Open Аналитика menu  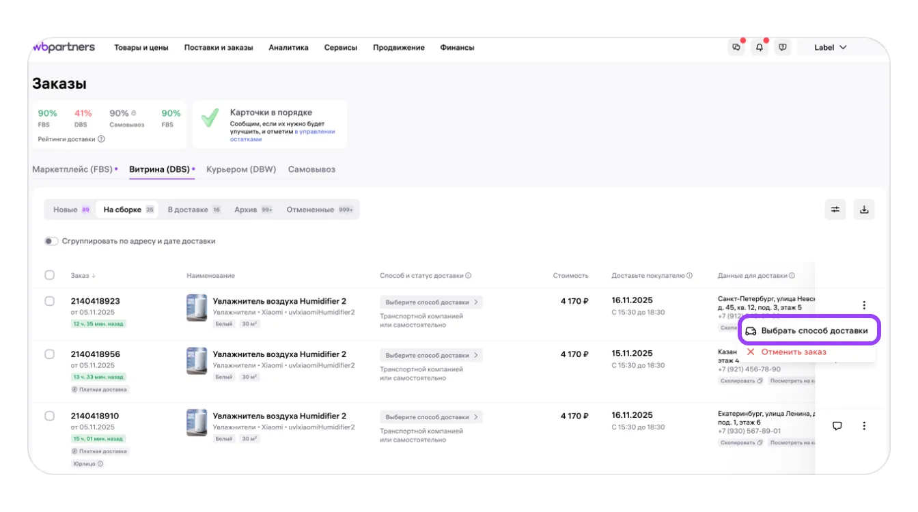click(x=288, y=48)
